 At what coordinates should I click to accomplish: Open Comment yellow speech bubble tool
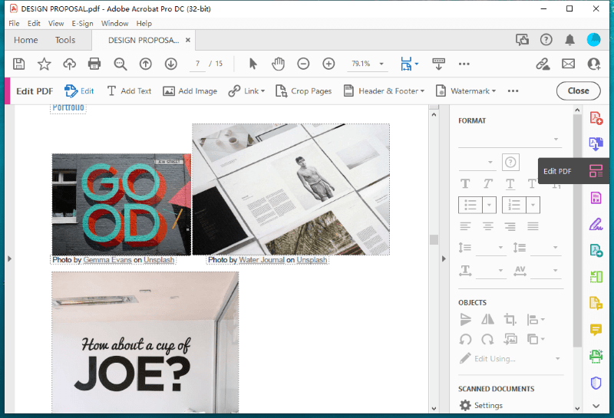coord(596,330)
